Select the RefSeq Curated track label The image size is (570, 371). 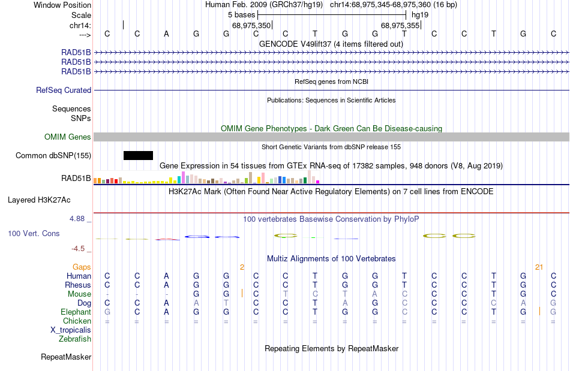(64, 90)
